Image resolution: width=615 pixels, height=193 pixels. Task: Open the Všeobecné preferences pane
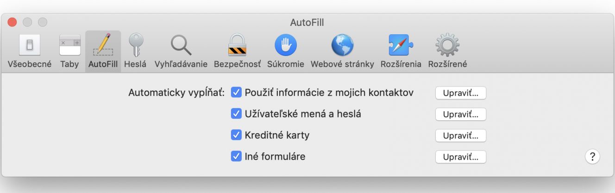coord(30,51)
